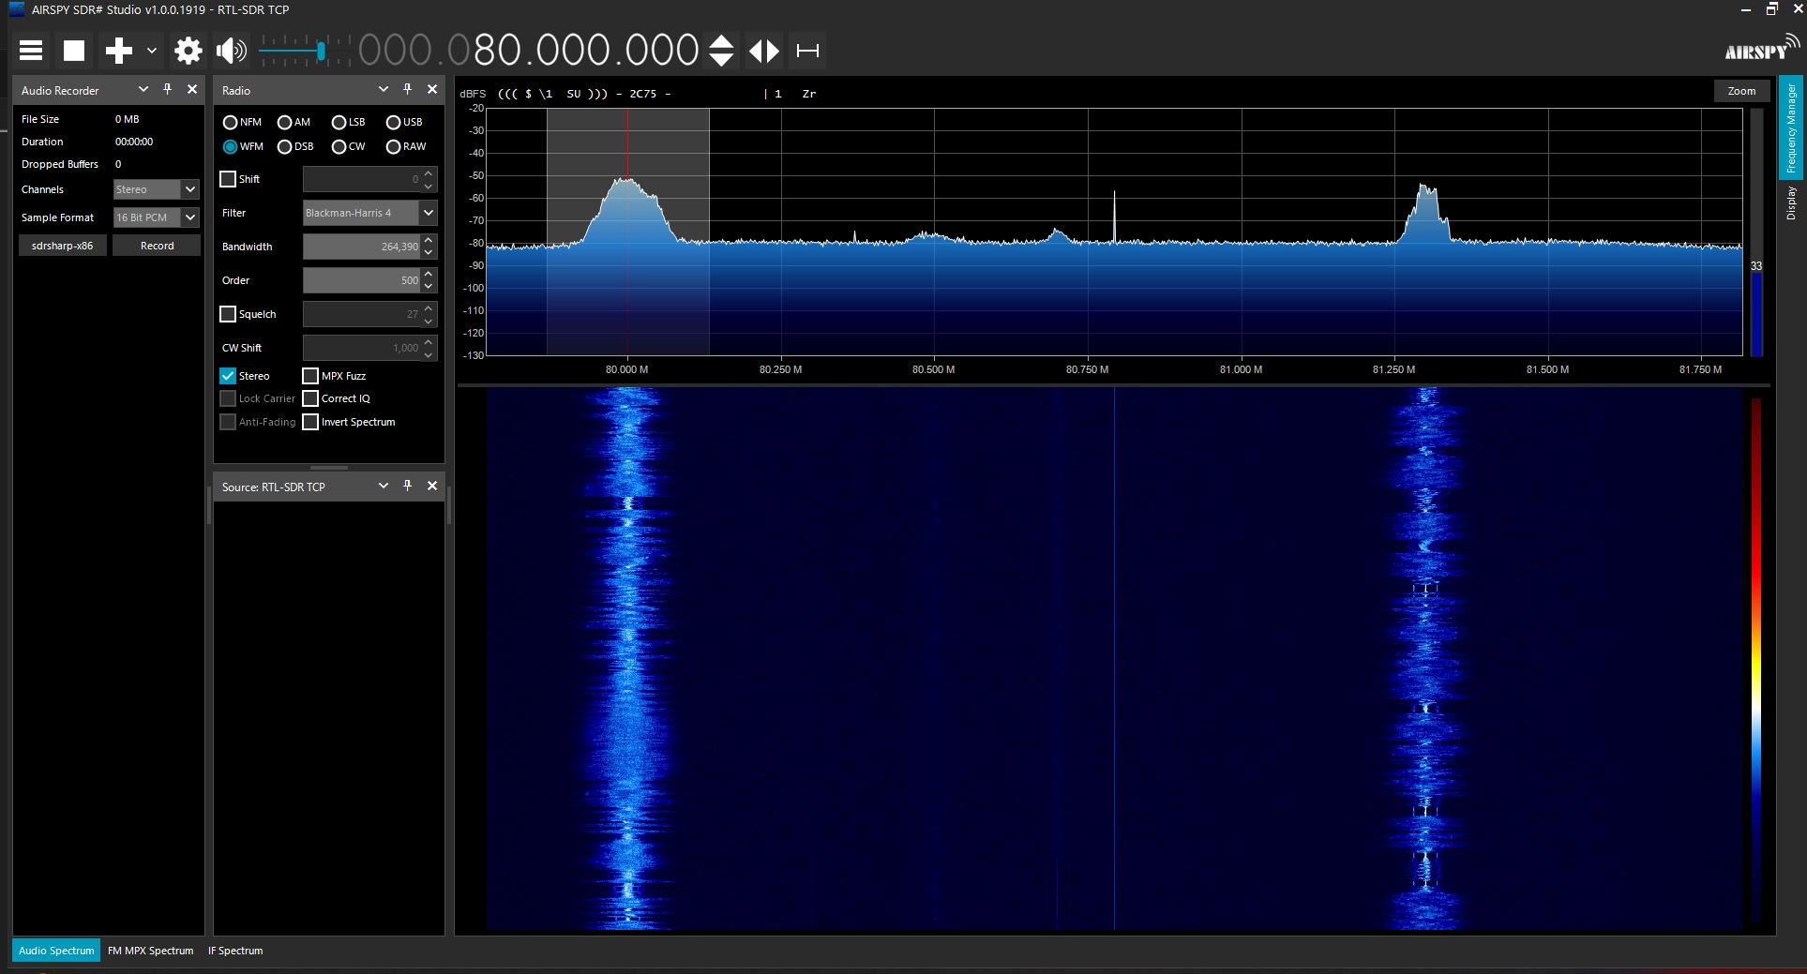The height and width of the screenshot is (974, 1807).
Task: Decrease the Order value with down stepper
Action: click(x=429, y=286)
